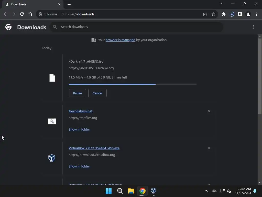Click the muted volume tray icon
The image size is (262, 197).
(229, 191)
